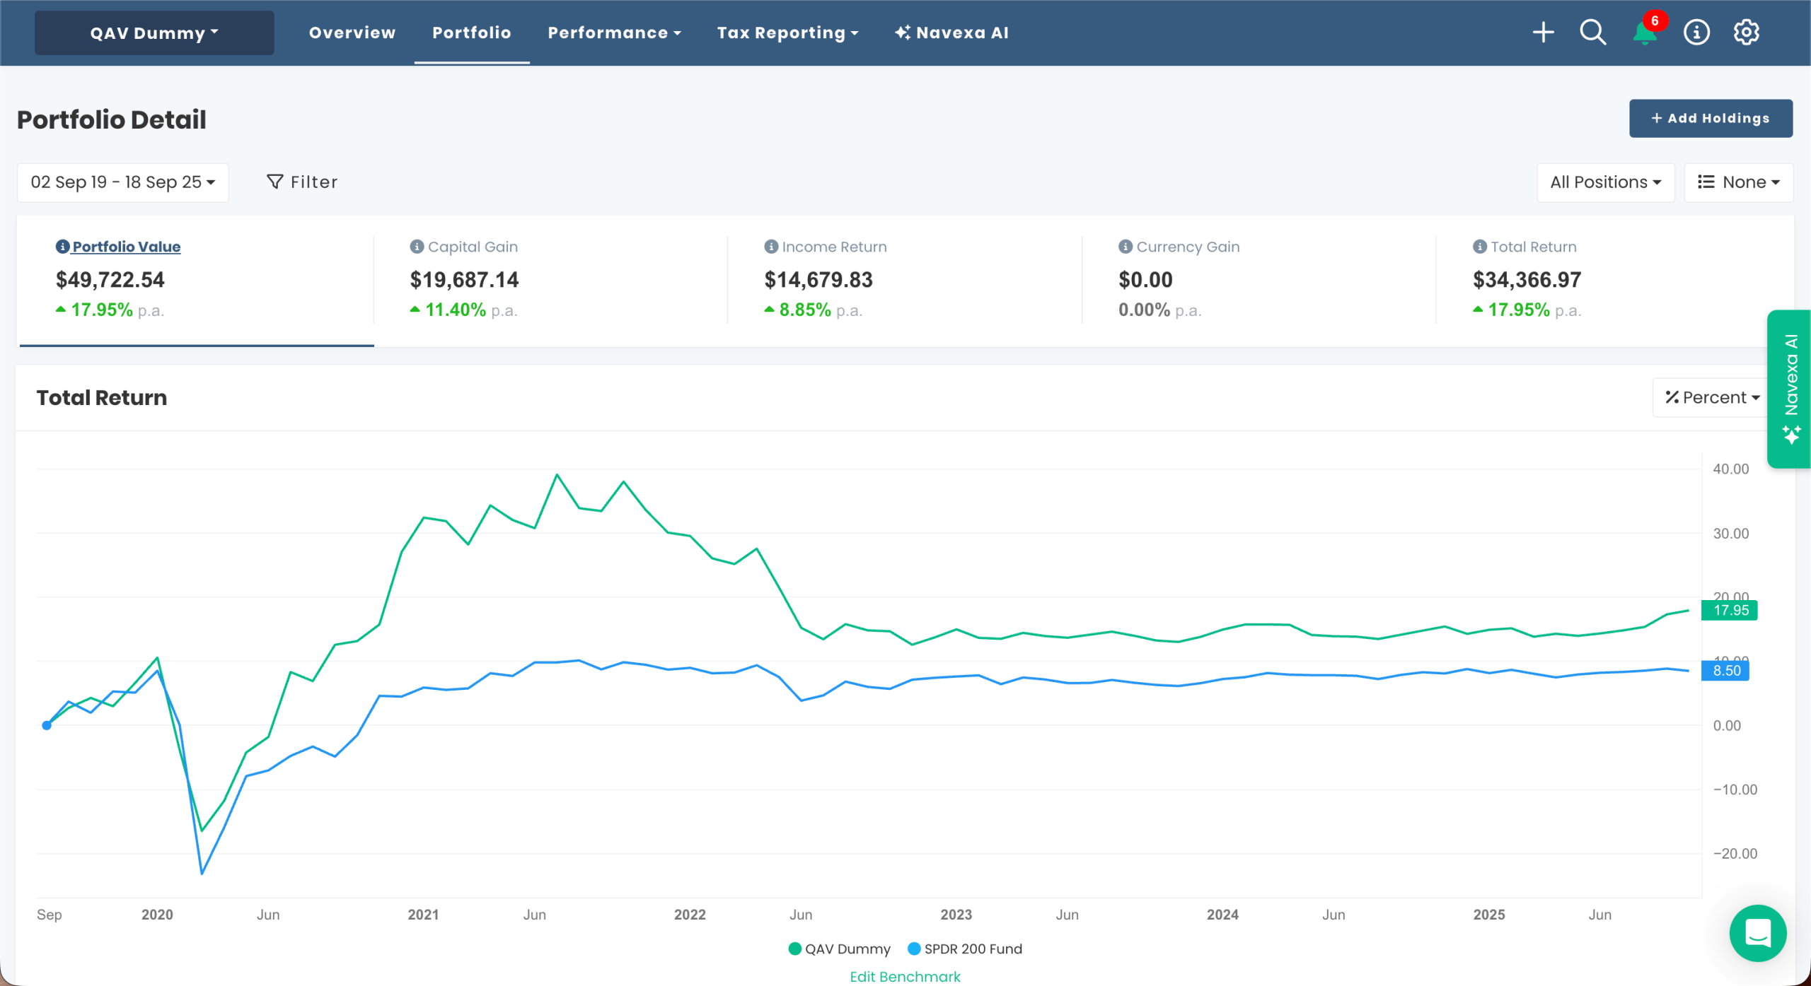Image resolution: width=1811 pixels, height=986 pixels.
Task: Click the info icon beside Total Return
Action: pyautogui.click(x=1479, y=247)
